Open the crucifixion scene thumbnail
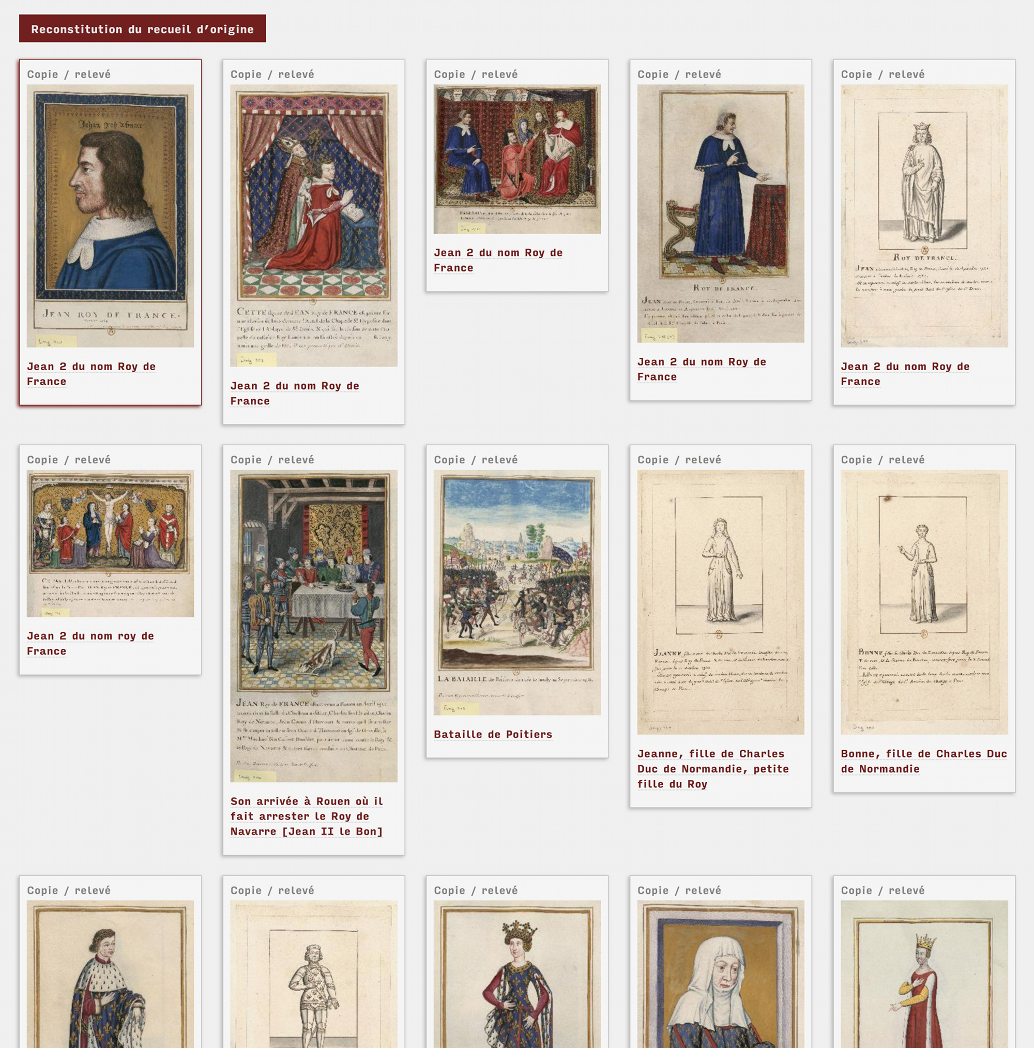 pos(111,543)
